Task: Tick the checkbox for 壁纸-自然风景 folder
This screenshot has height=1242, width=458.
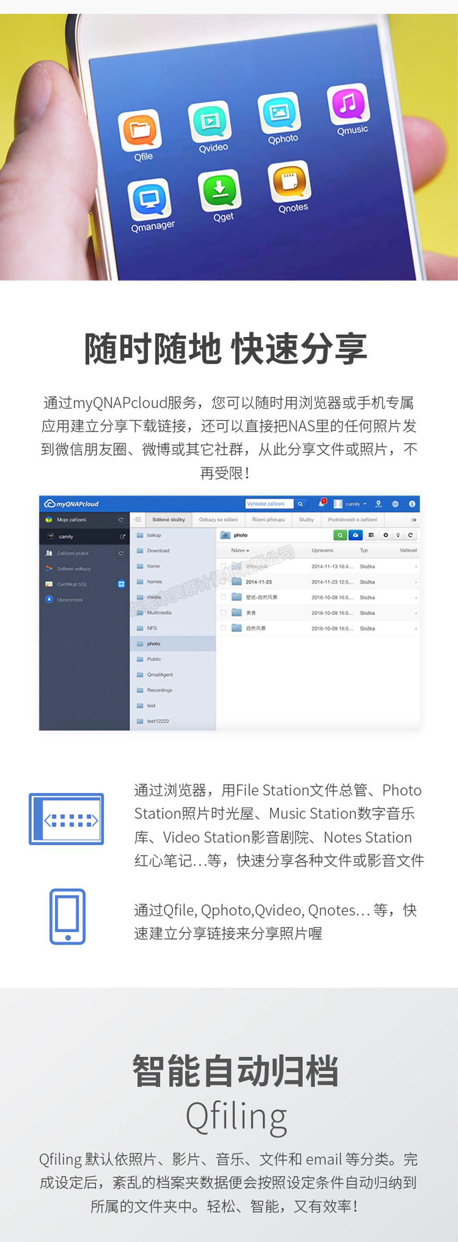Action: click(223, 597)
